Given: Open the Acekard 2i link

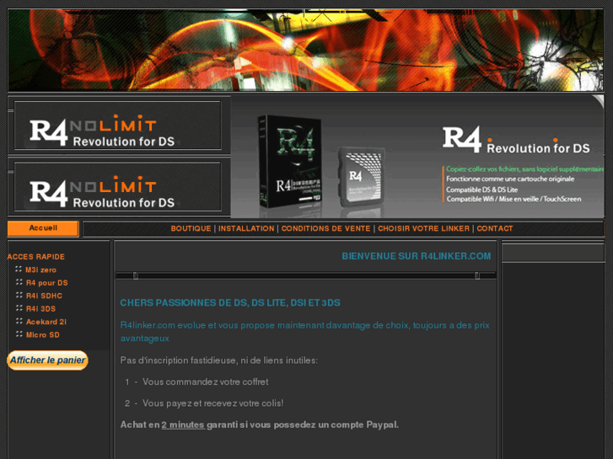Looking at the screenshot, I should tap(46, 322).
